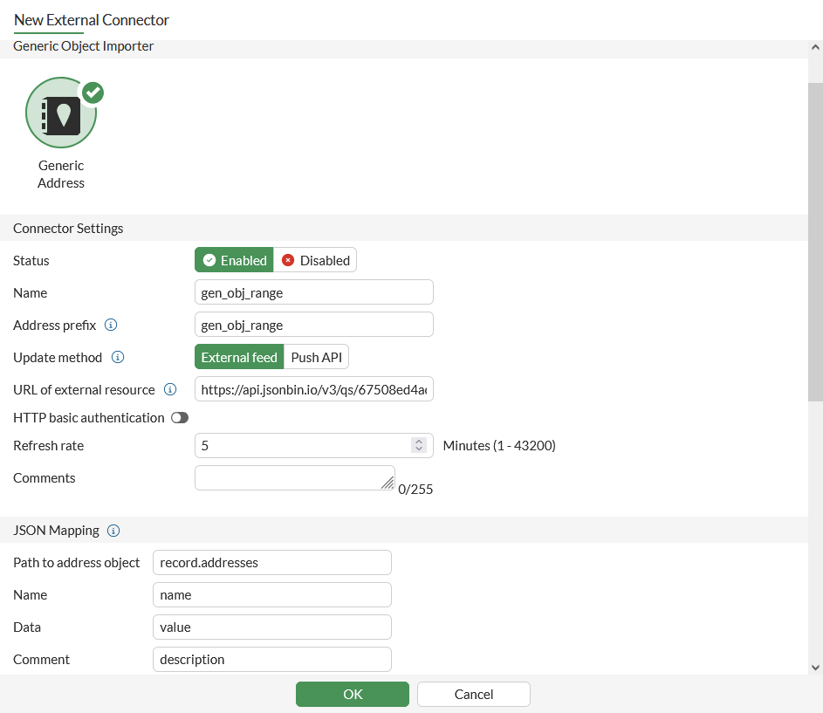
Task: Click the JSON Mapping info icon
Action: [x=113, y=531]
